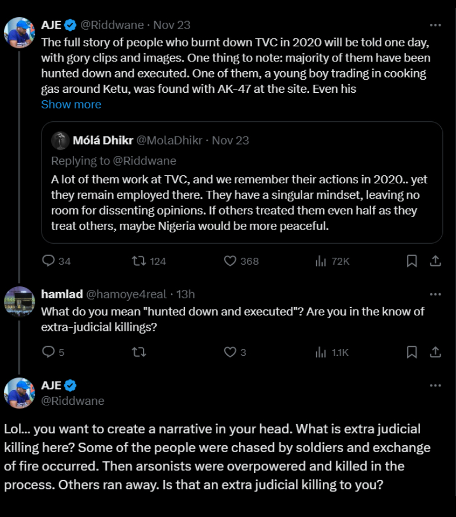Repost the tweet with 124 reposts
Image resolution: width=456 pixels, height=517 pixels.
(x=139, y=261)
